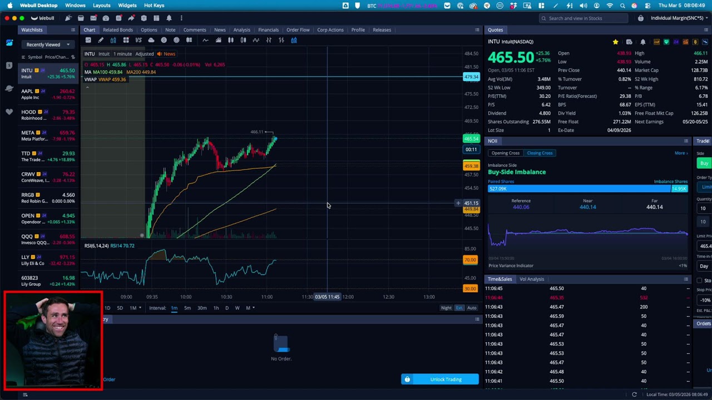Screen dimensions: 712x400
Task: Click the More link in NOII panel
Action: pyautogui.click(x=681, y=153)
